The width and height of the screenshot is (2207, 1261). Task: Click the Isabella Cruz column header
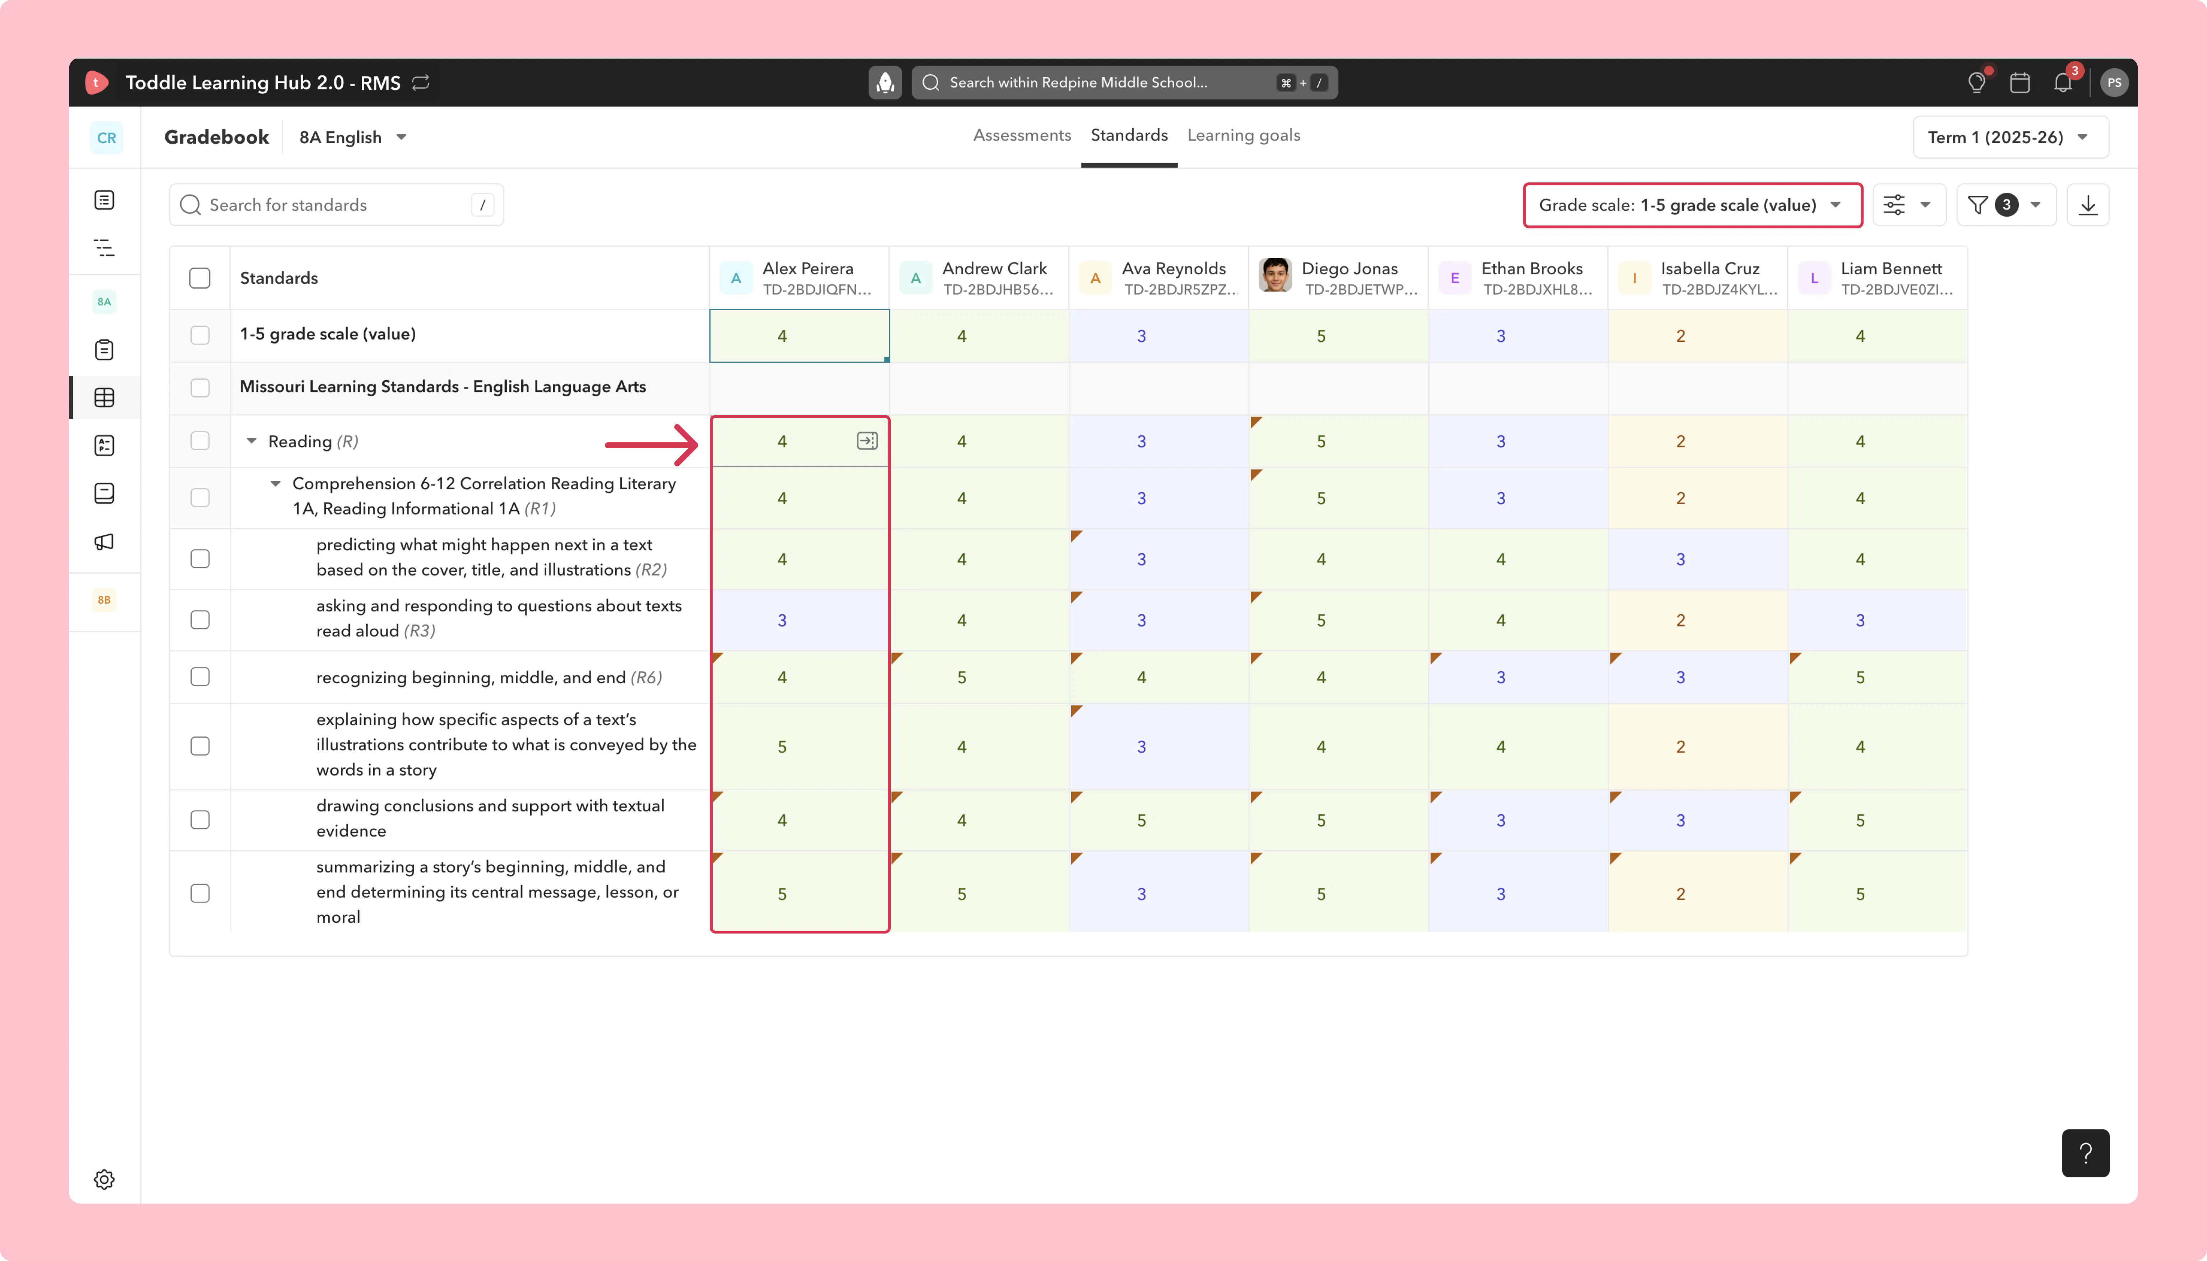pos(1698,278)
